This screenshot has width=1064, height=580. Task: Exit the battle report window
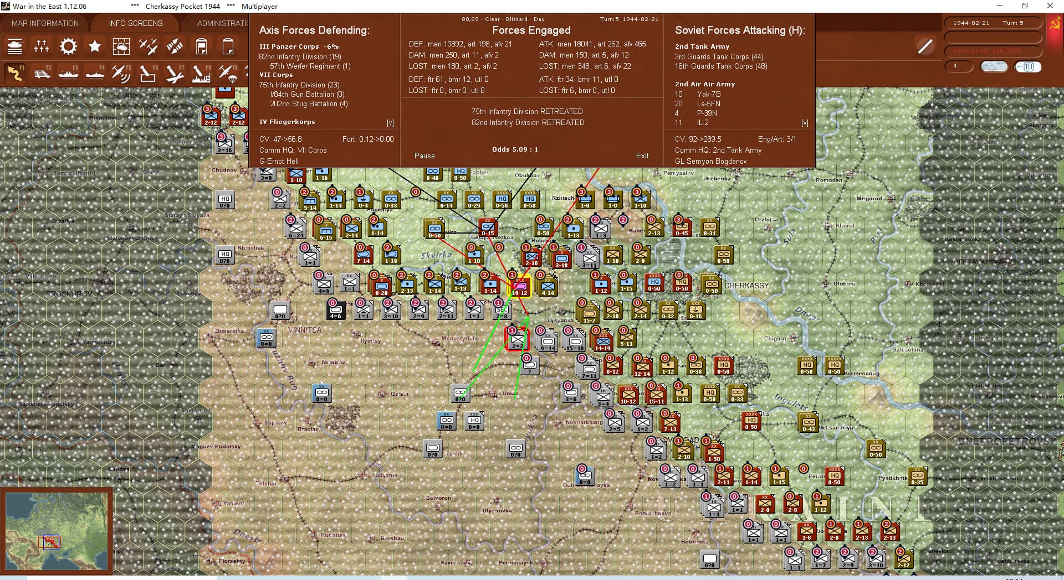tap(642, 156)
